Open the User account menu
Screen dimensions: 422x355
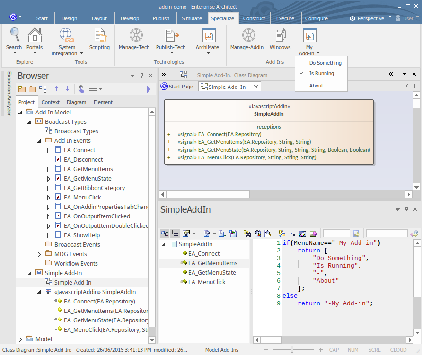tap(407, 18)
